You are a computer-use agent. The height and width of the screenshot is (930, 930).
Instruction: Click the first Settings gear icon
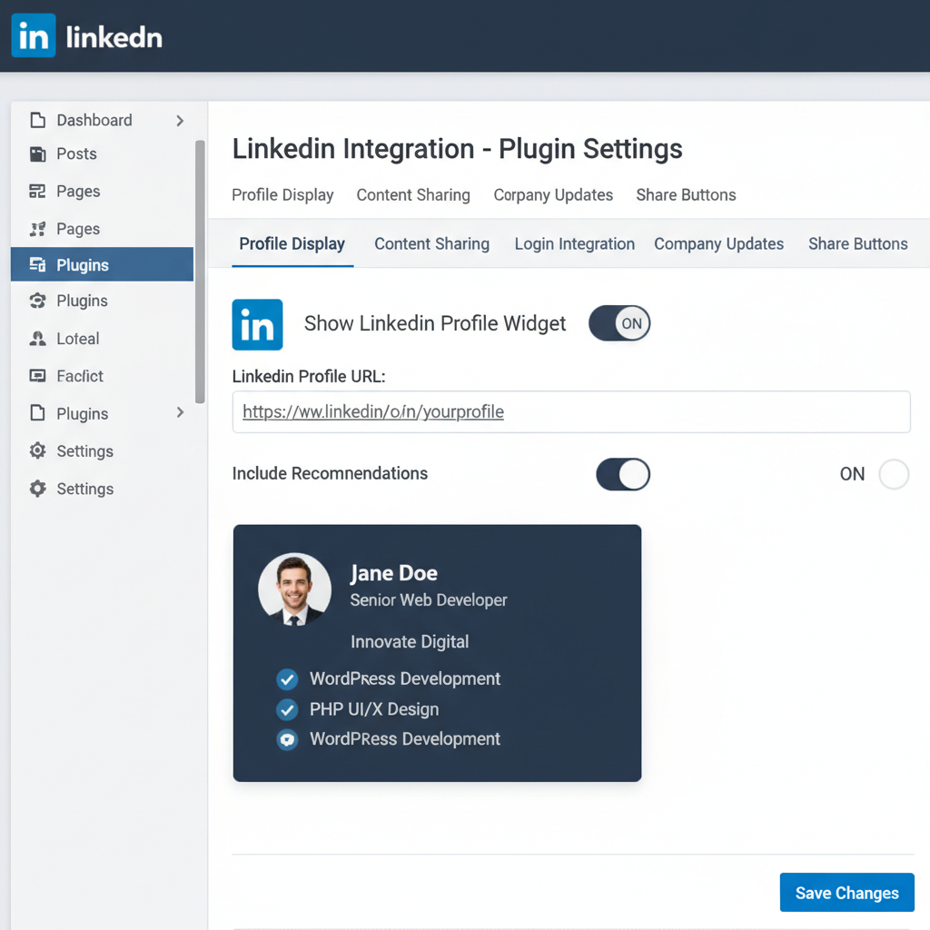(x=37, y=450)
